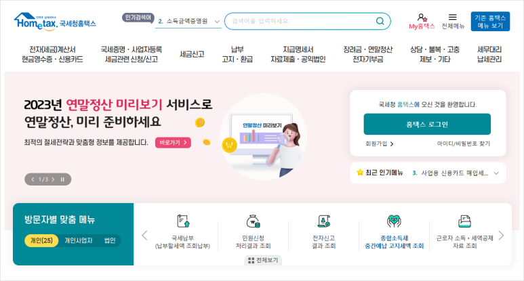Viewport: 524px width, 281px height.
Task: Switch visitor type to 개인사업자
Action: (x=79, y=240)
